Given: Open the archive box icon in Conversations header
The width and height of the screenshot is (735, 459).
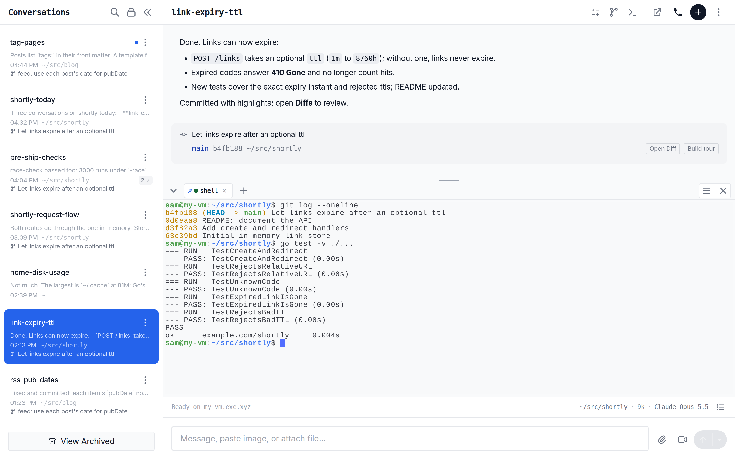Looking at the screenshot, I should [x=131, y=12].
